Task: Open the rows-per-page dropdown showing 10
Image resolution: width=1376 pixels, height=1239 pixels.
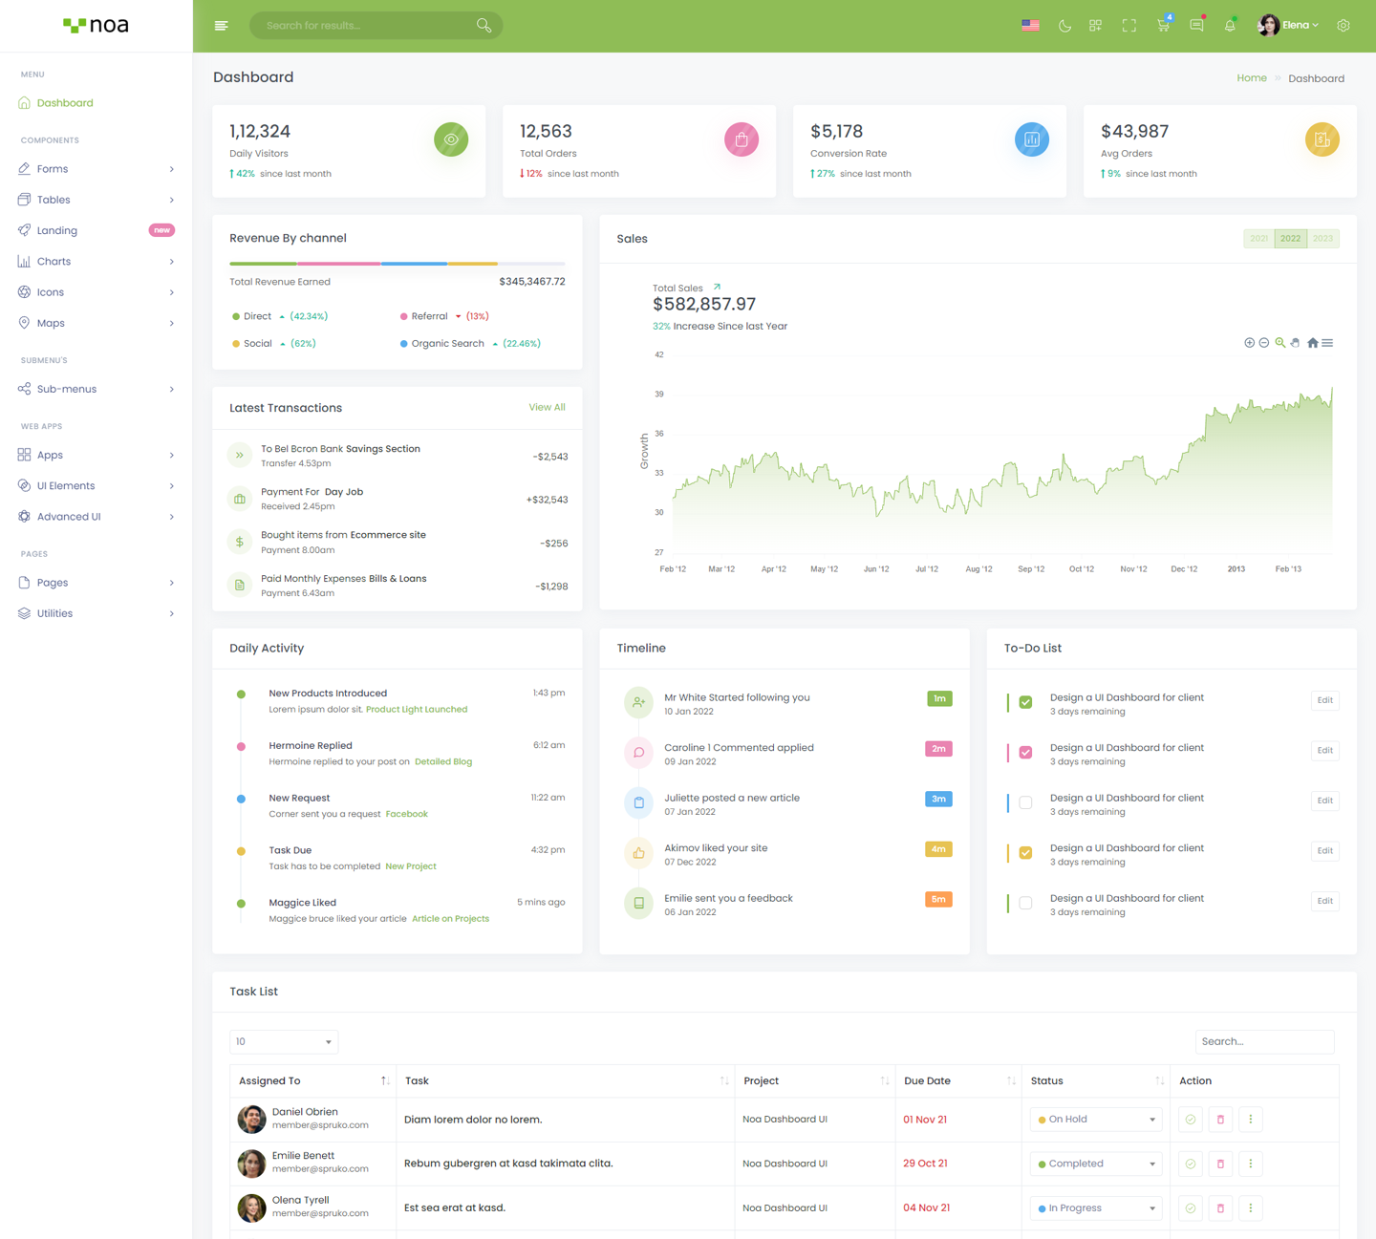Action: [284, 1041]
